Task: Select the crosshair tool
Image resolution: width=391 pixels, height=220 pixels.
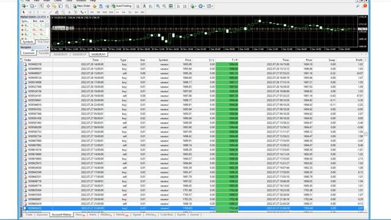Action: (30, 12)
